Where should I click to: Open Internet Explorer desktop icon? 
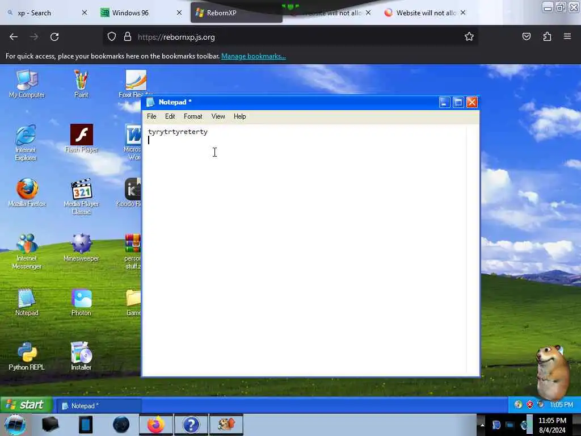26,142
